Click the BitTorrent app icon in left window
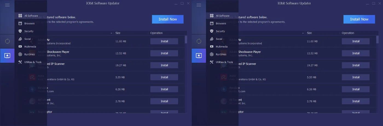This screenshot has height=126, width=383. pos(32,101)
